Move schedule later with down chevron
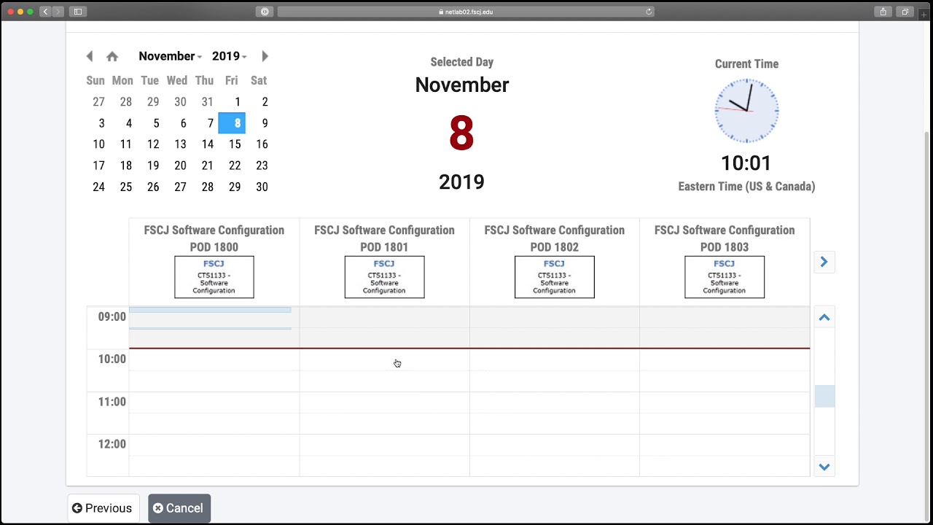Screen dimensions: 933x525 click(x=824, y=467)
